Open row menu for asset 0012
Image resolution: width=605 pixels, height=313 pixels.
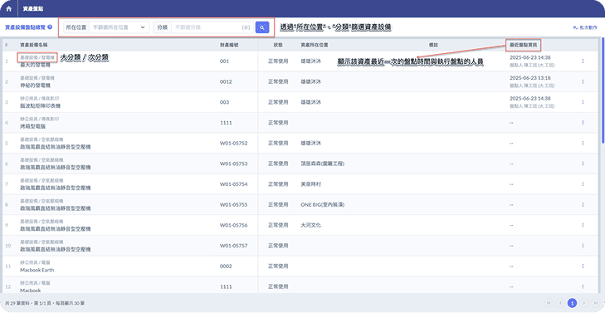[x=583, y=81]
